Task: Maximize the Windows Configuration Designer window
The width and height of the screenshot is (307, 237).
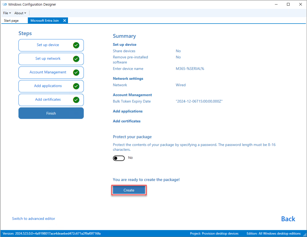Action: (x=288, y=4)
